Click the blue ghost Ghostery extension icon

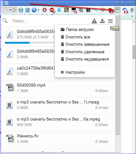(59, 10)
